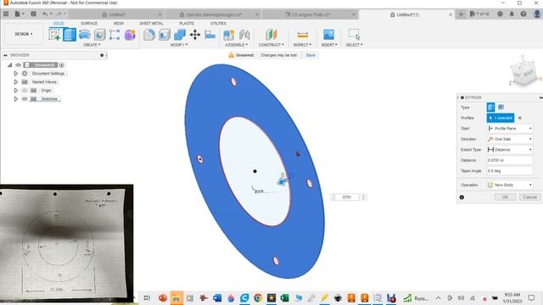The height and width of the screenshot is (305, 543).
Task: Clear the Profiles selection with the X
Action: click(x=520, y=118)
